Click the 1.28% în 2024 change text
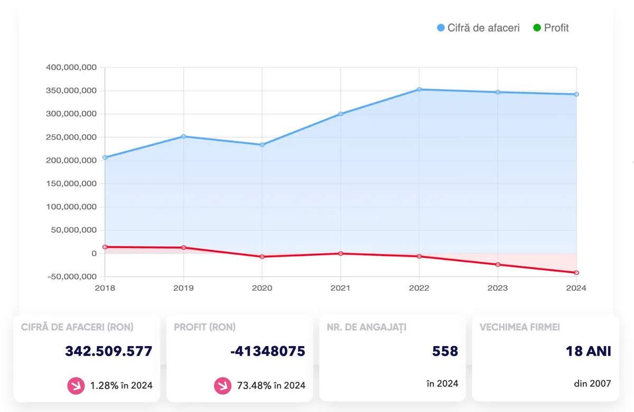The image size is (634, 412). (121, 386)
